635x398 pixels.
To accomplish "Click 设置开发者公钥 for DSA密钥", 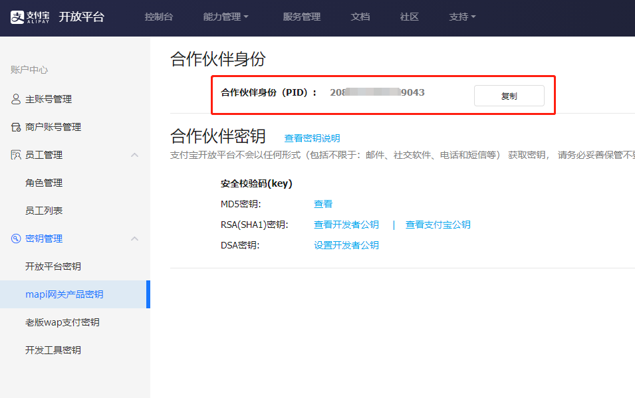I will tap(346, 245).
